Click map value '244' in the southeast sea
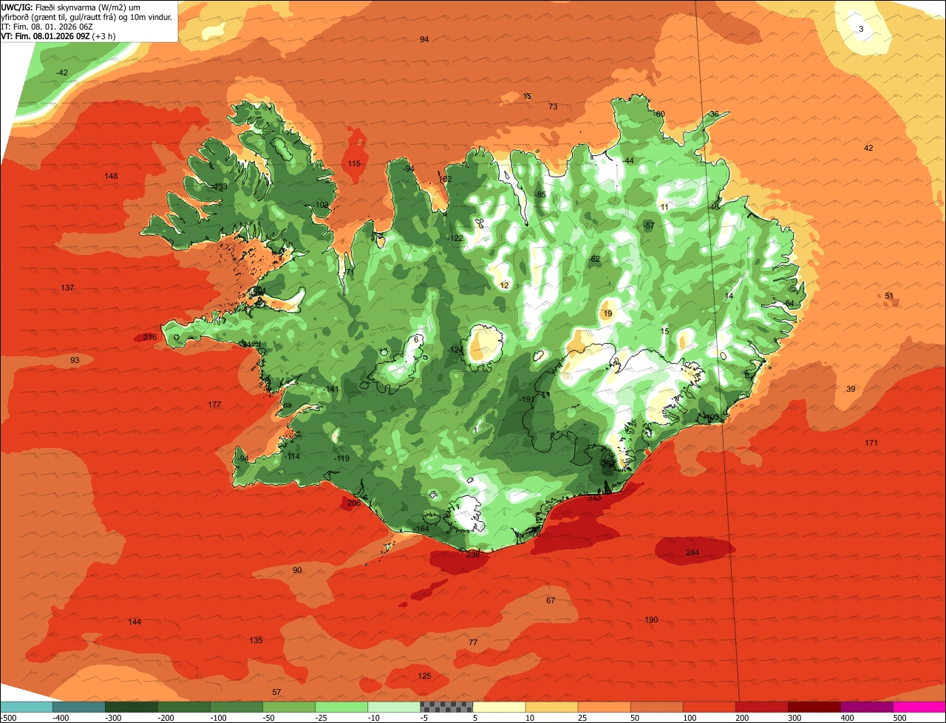 click(693, 552)
